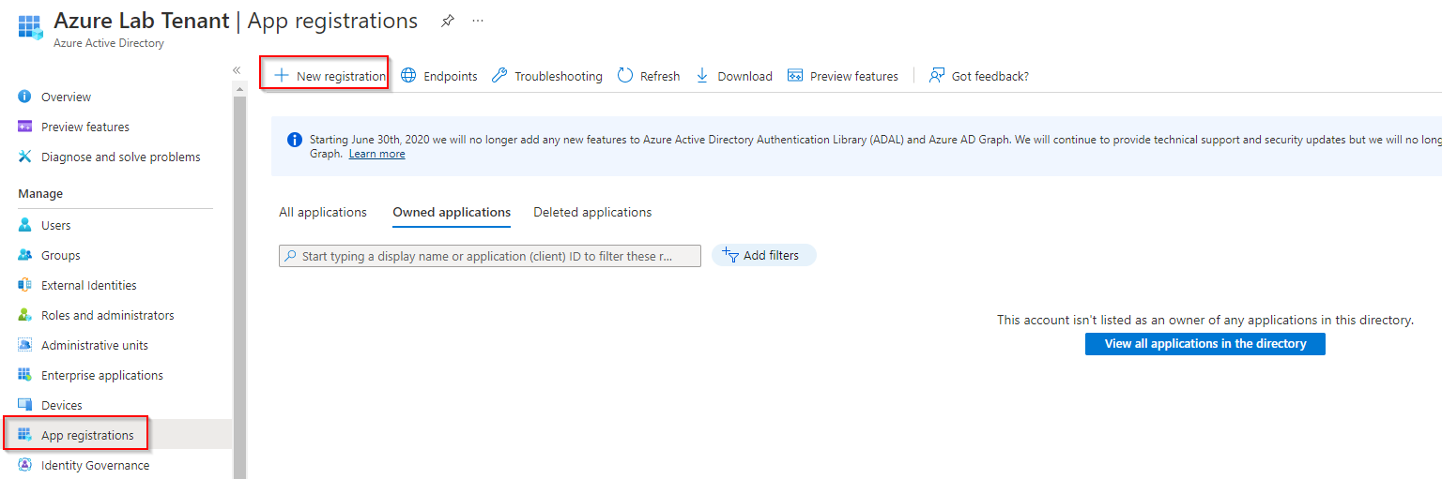Click the Groups people icon
Viewport: 1442px width, 479px height.
coord(25,255)
